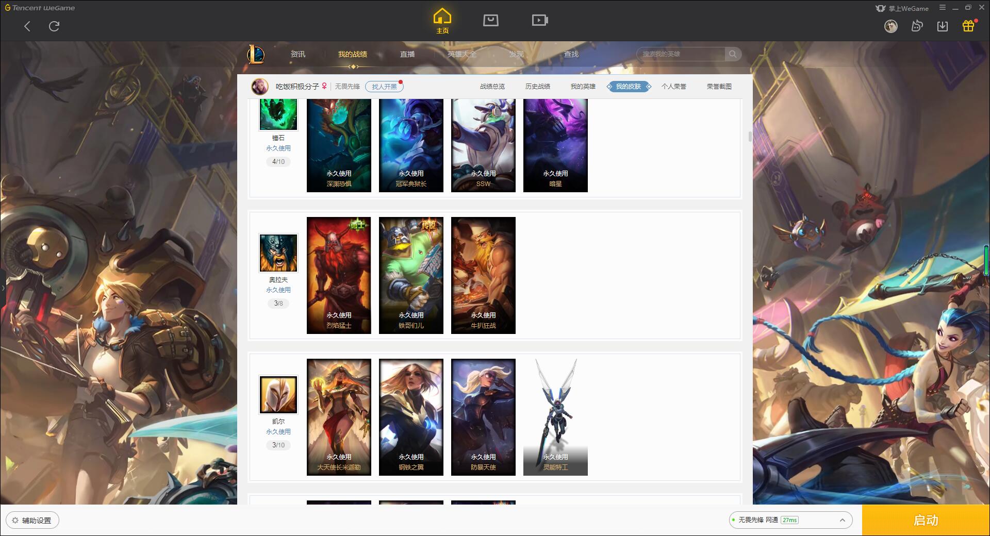Image resolution: width=990 pixels, height=536 pixels.
Task: Launch the game with 启动 button
Action: tap(926, 521)
